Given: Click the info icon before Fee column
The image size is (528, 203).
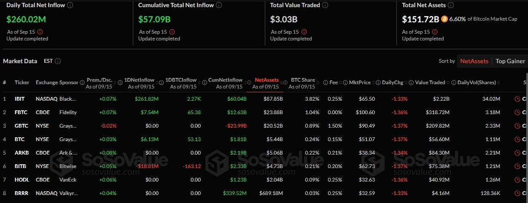Looking at the screenshot, I should pos(326,83).
